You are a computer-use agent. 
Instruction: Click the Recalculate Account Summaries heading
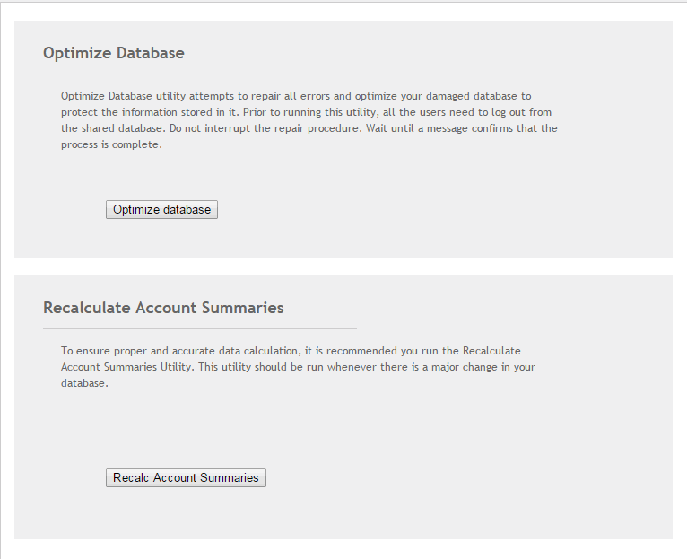tap(163, 308)
